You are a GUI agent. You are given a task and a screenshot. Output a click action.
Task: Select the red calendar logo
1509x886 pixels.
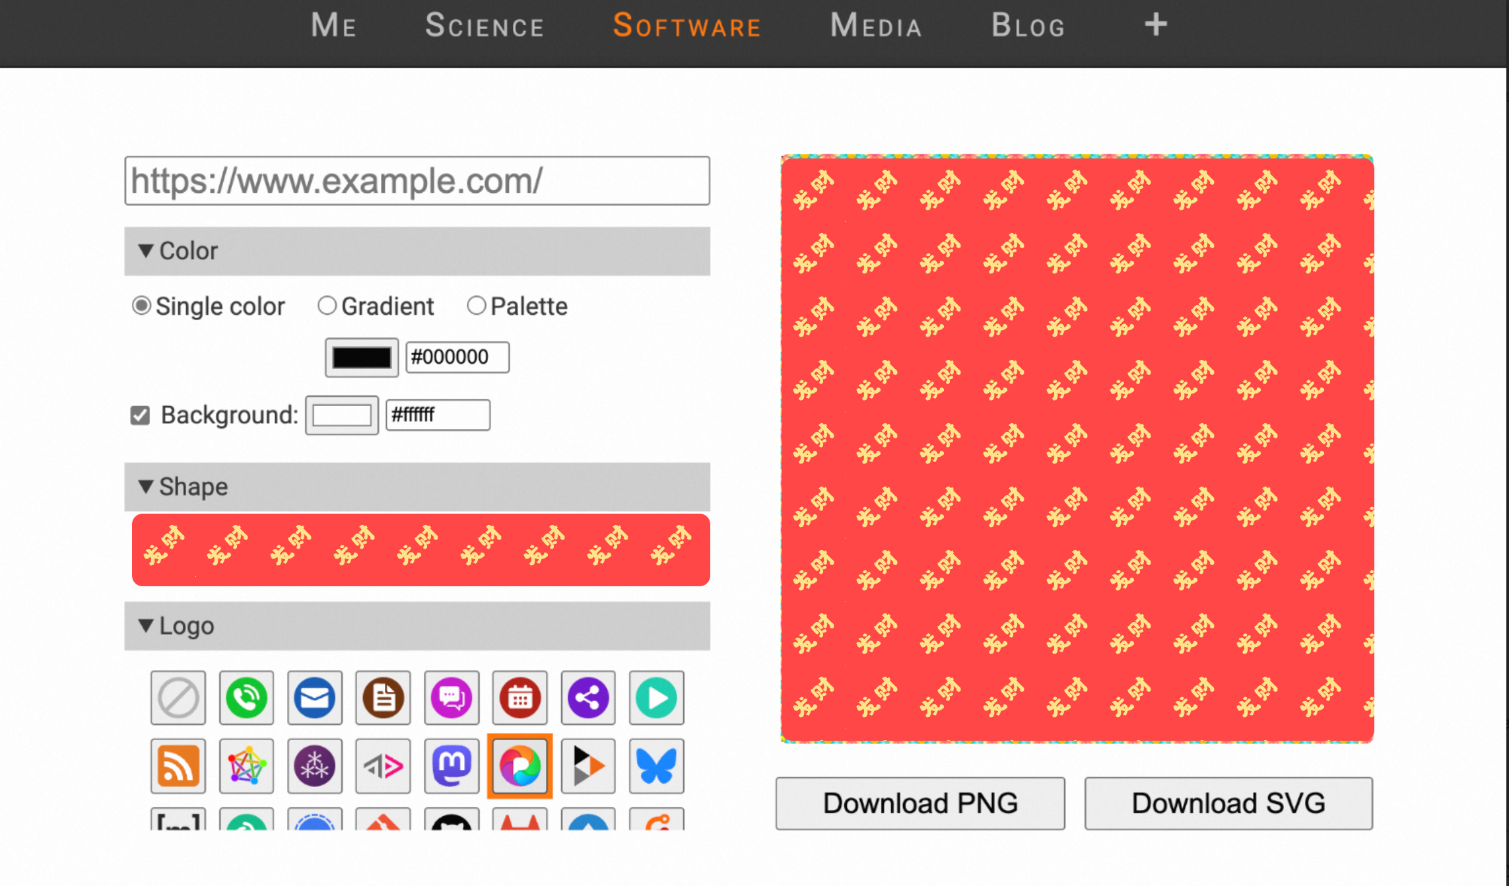(x=520, y=698)
